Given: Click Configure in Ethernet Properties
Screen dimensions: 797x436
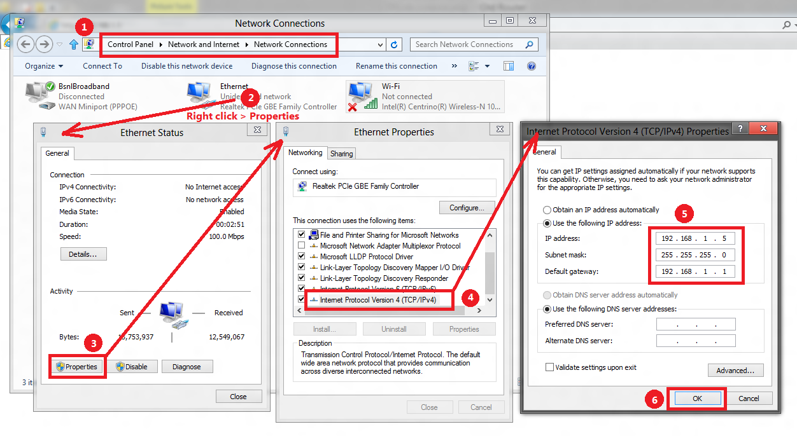Looking at the screenshot, I should coord(467,208).
